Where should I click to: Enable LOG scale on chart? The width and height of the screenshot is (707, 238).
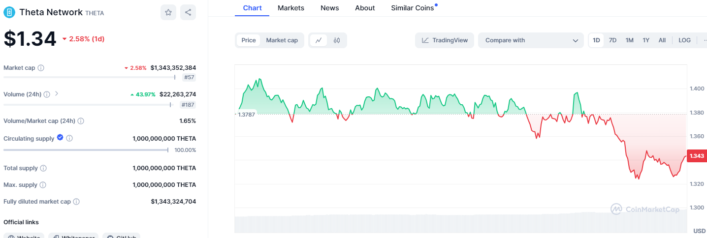(684, 40)
